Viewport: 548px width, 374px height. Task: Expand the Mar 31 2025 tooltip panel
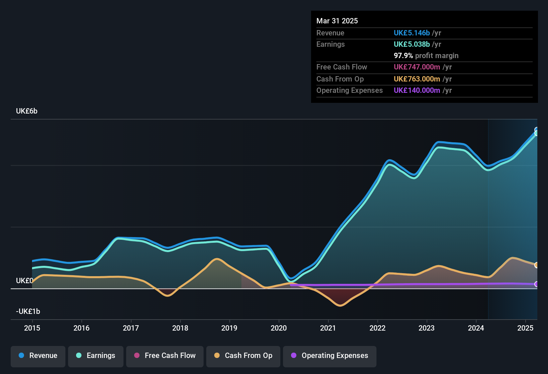tap(337, 21)
